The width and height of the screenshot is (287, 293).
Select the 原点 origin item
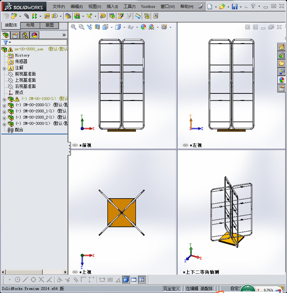point(19,92)
